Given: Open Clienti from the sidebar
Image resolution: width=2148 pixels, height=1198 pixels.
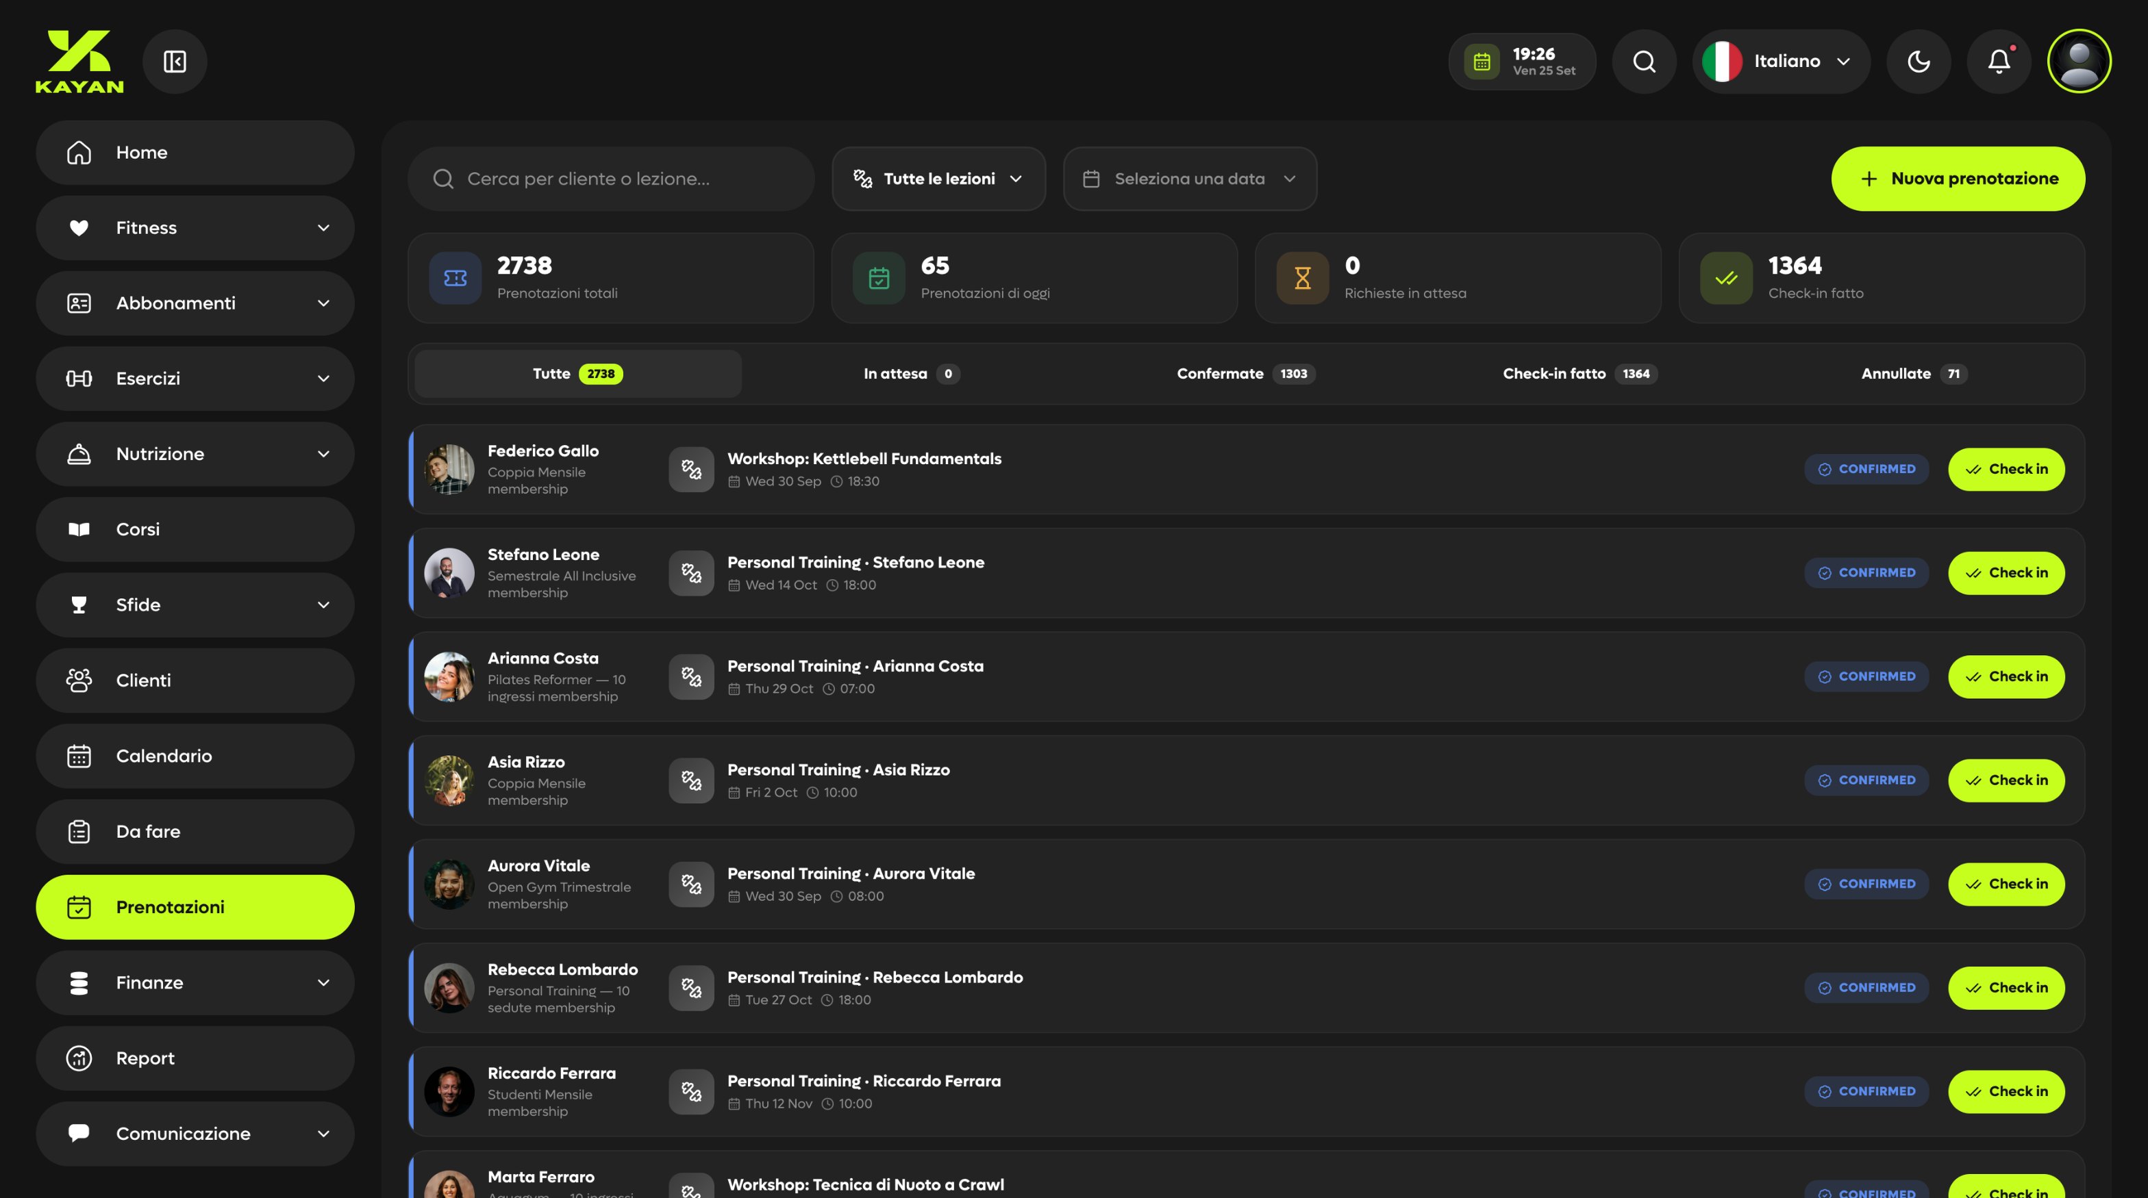Looking at the screenshot, I should 195,680.
